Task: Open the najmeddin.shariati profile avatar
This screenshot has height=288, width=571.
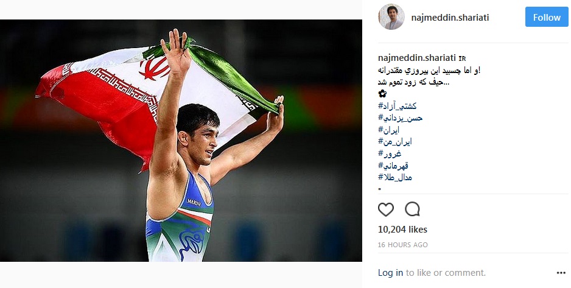Action: [391, 17]
